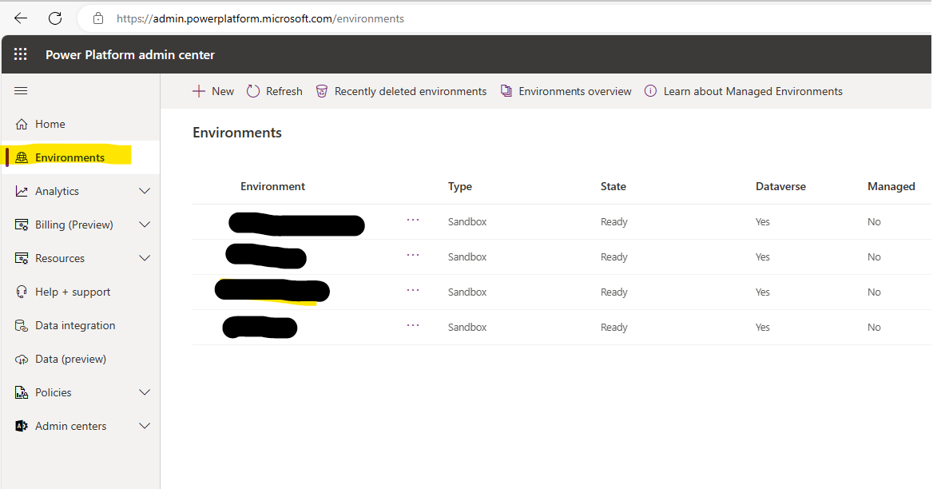
Task: Open more actions for fourth environment row
Action: pos(413,325)
